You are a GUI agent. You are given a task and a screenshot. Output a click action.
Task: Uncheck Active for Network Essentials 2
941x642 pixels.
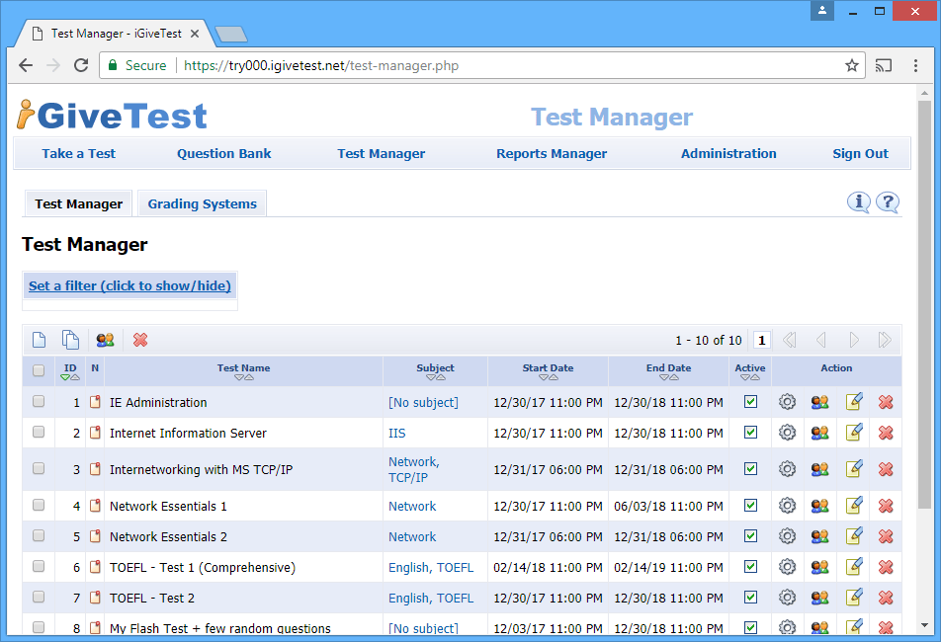(749, 536)
